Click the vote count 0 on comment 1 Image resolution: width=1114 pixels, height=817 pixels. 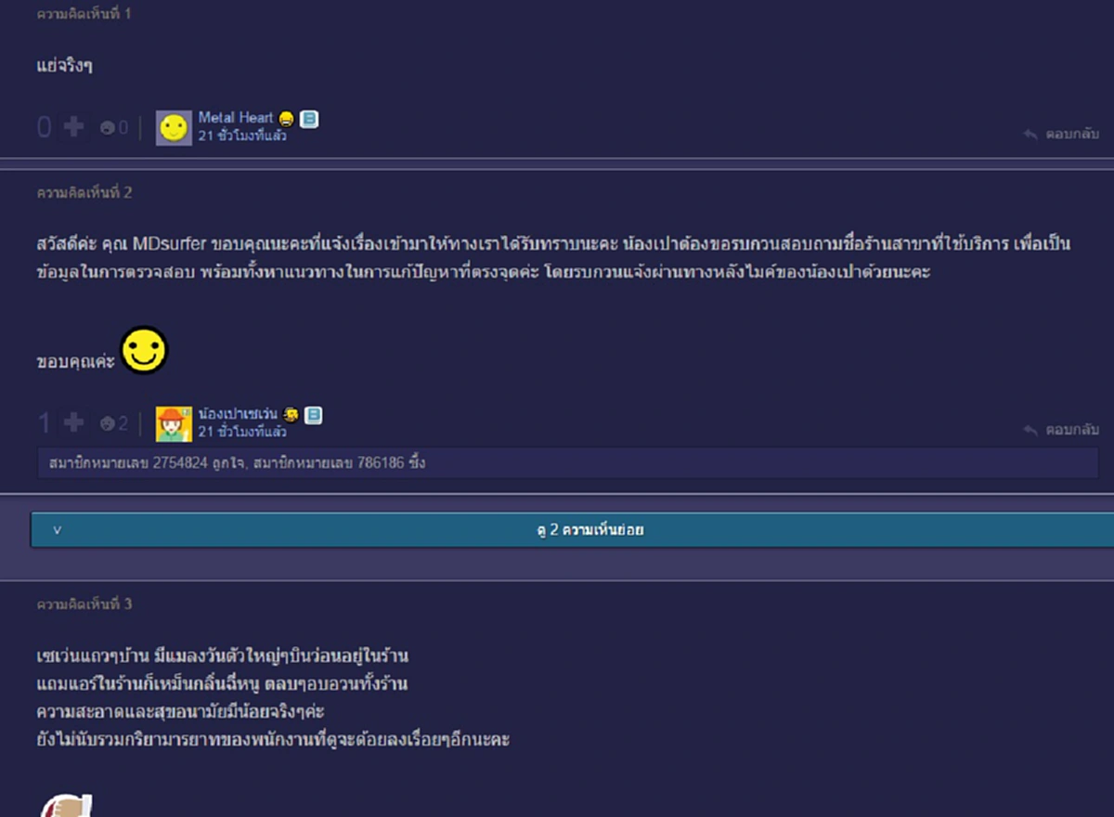45,128
